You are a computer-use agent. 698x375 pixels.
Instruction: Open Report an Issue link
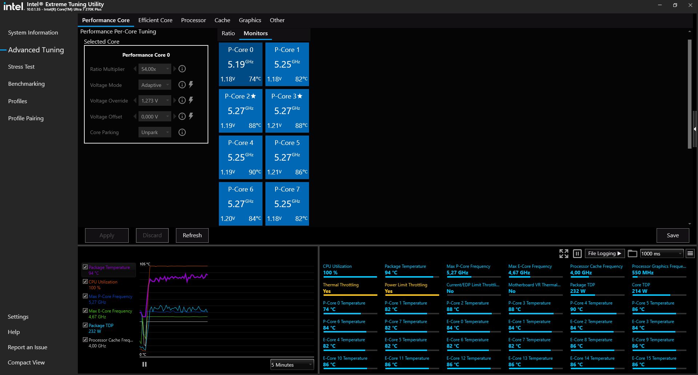pos(27,347)
